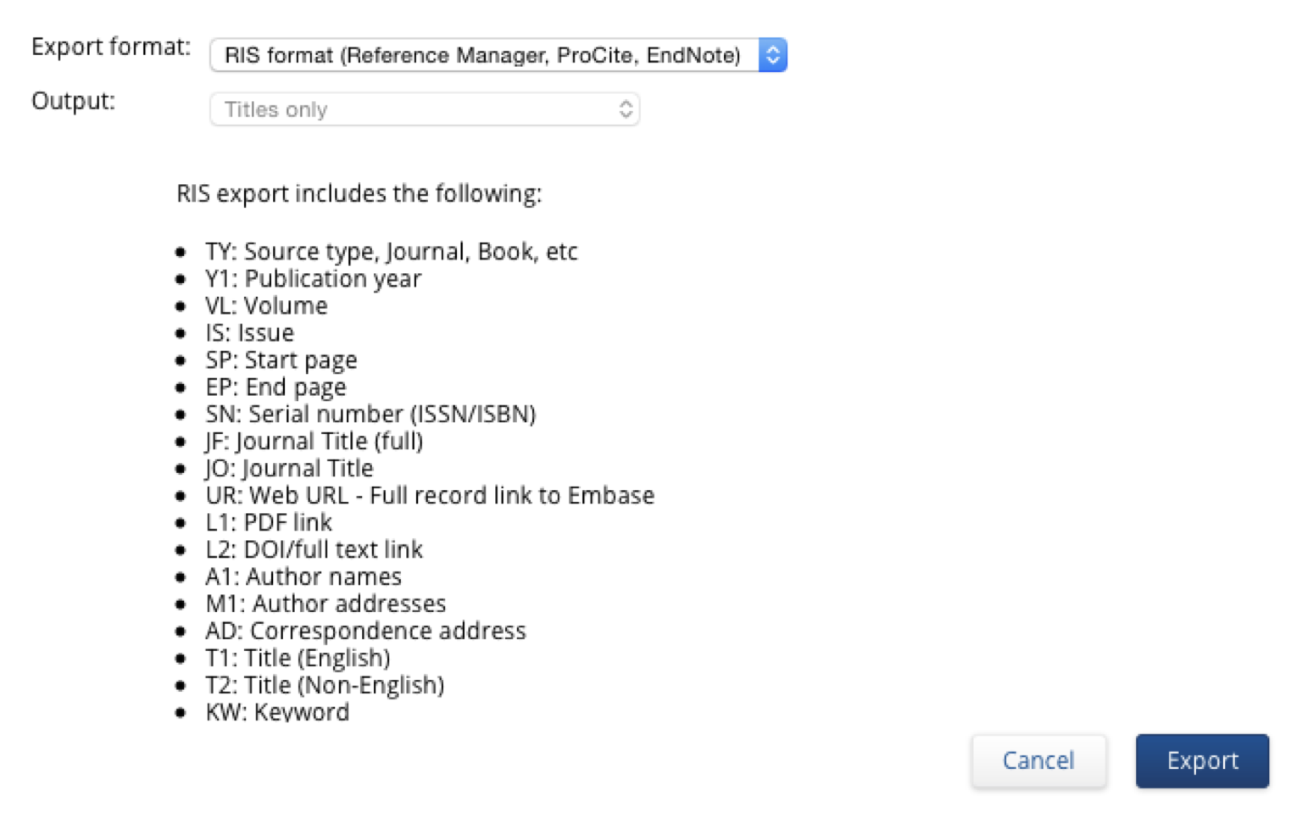Click the blue arrow stepper on RIS format
Image resolution: width=1302 pixels, height=813 pixels.
772,56
